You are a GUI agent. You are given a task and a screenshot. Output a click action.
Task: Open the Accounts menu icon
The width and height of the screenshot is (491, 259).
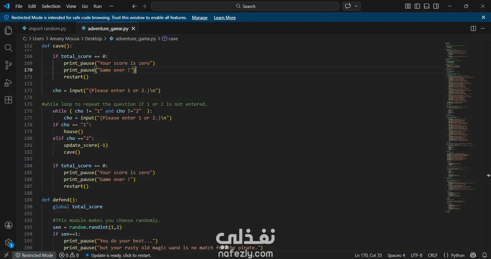[9, 225]
